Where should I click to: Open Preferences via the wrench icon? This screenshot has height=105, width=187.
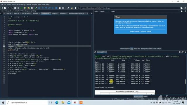(68, 8)
